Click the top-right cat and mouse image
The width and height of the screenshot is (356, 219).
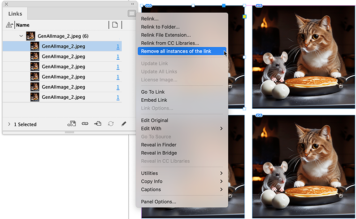point(304,57)
